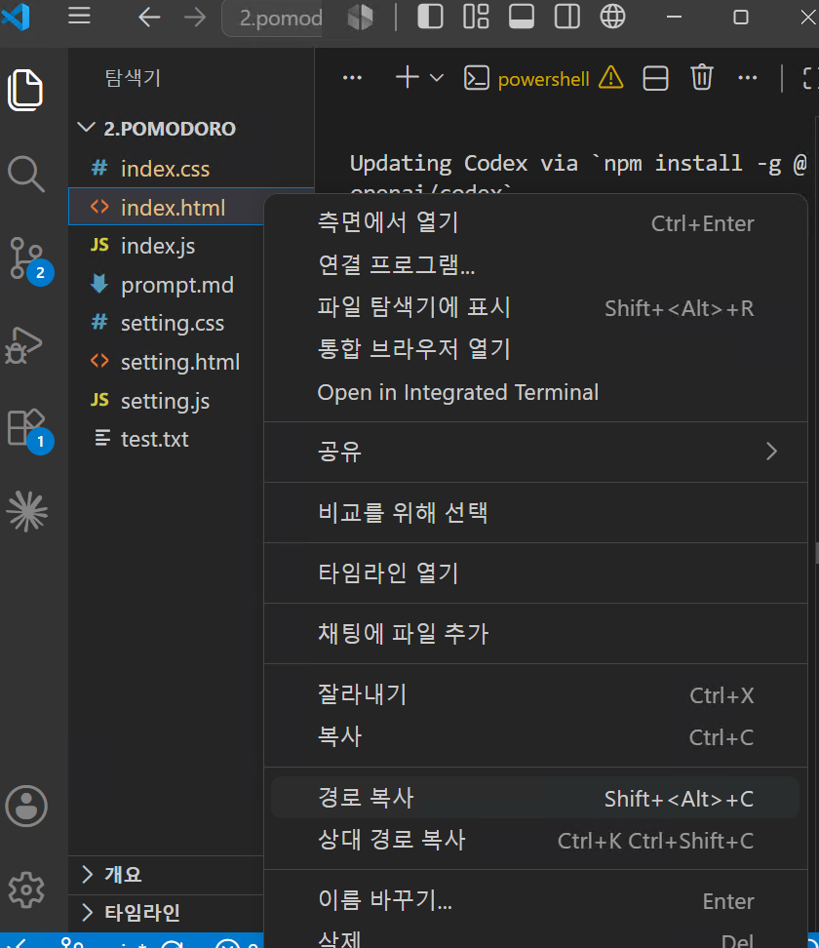Screen dimensions: 819x948
Task: Open the Run and Debug view
Action: 24,344
